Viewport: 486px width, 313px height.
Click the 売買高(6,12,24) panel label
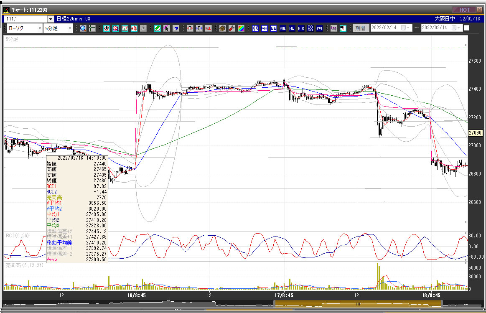tap(25, 265)
